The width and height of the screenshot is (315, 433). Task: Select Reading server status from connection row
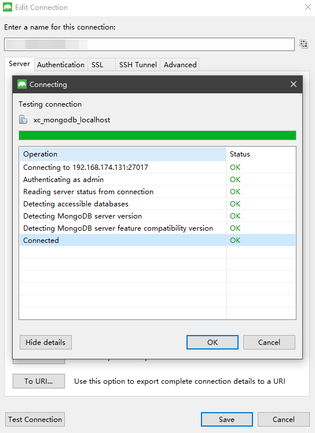(x=157, y=192)
